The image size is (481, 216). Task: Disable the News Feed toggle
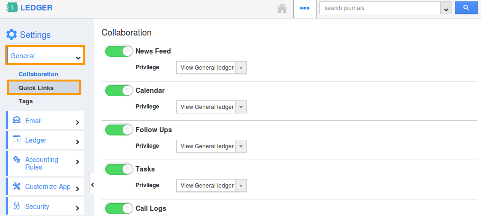(x=119, y=51)
